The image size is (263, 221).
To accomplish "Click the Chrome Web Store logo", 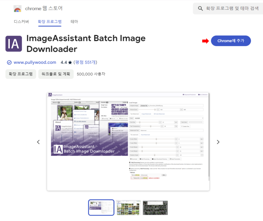I will tap(17, 9).
